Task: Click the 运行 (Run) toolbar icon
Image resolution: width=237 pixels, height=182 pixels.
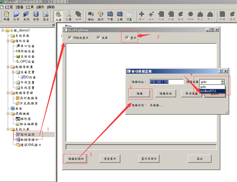Action: tap(100, 15)
